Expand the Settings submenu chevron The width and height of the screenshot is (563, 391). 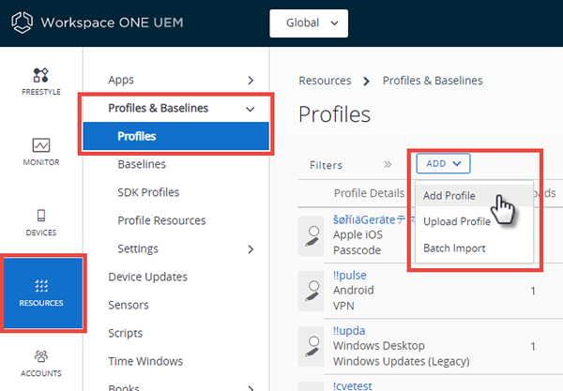251,249
